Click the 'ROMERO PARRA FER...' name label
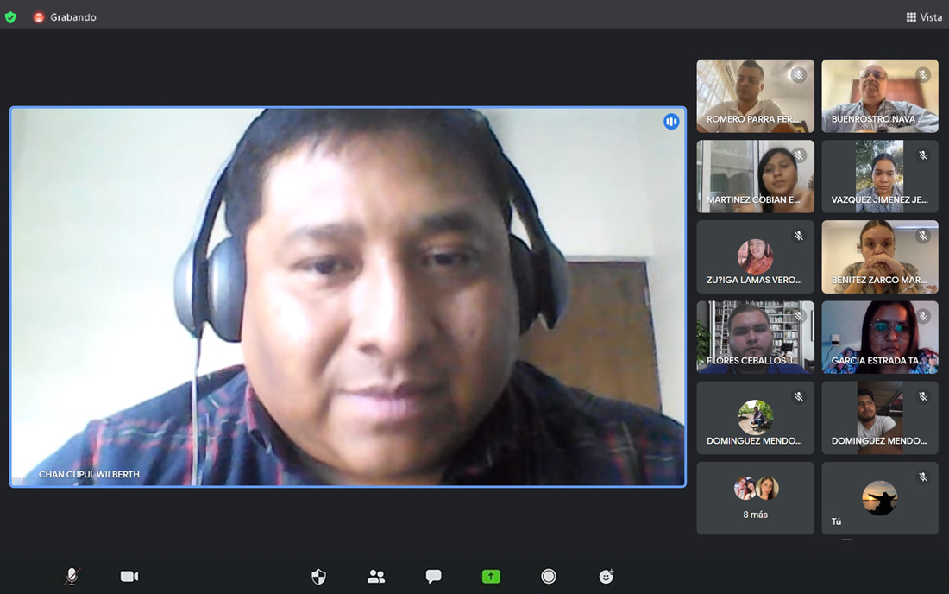 click(x=753, y=119)
